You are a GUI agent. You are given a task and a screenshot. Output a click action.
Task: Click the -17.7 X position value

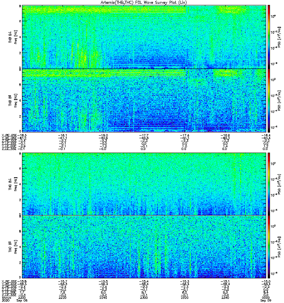click(x=144, y=135)
